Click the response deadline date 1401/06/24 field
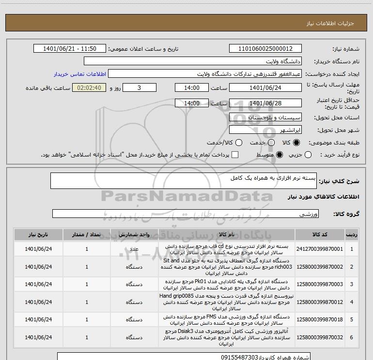373x360 pixels. [x=265, y=87]
